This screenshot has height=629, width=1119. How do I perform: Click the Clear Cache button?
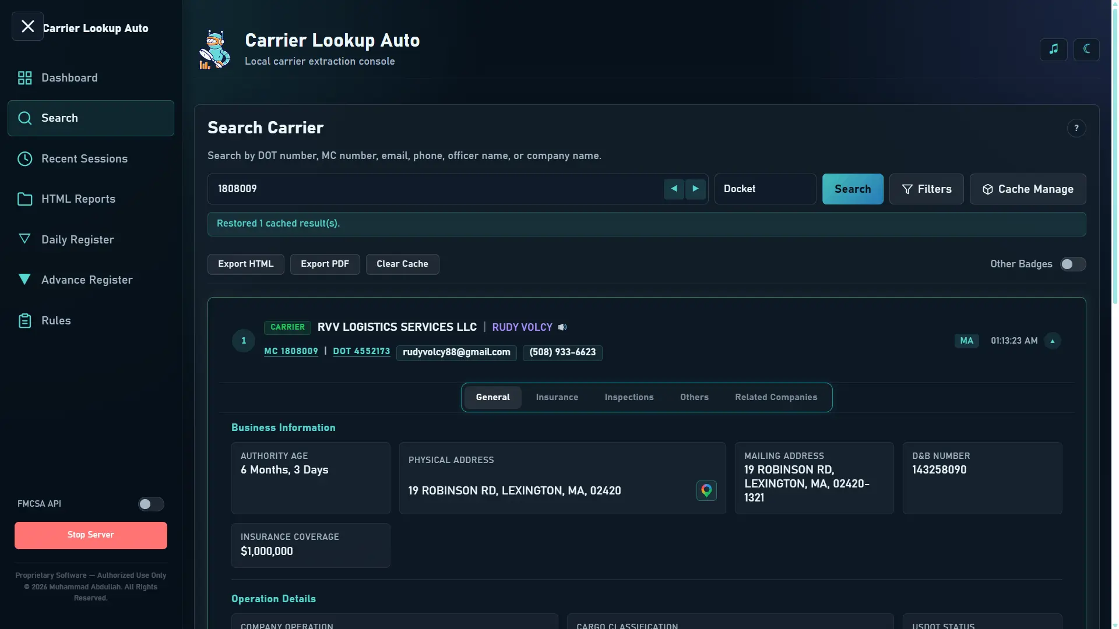point(402,264)
